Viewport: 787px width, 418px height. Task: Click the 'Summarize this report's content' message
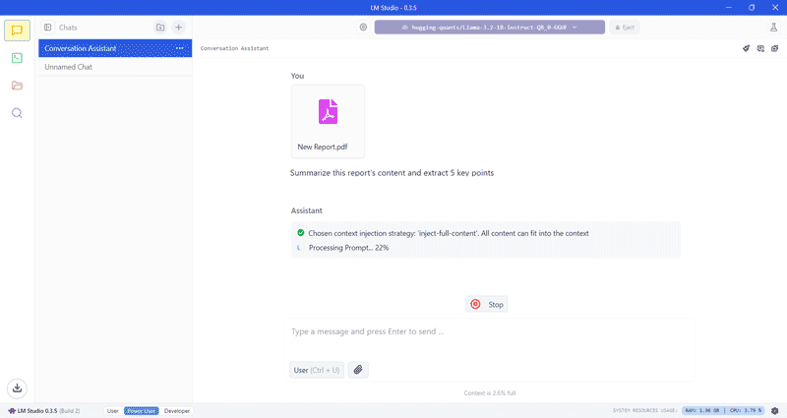[x=392, y=173]
